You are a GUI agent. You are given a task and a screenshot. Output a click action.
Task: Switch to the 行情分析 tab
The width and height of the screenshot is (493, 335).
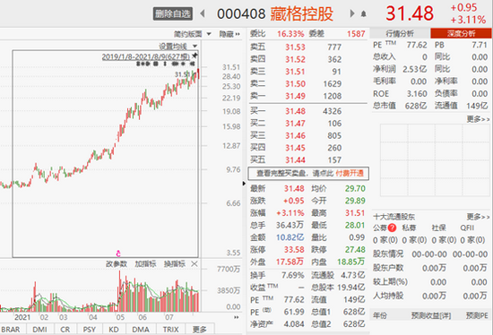[400, 34]
